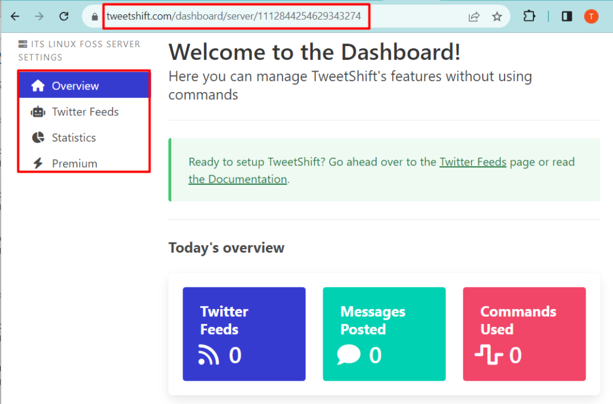Click the padlock site info icon
This screenshot has width=613, height=404.
[95, 17]
